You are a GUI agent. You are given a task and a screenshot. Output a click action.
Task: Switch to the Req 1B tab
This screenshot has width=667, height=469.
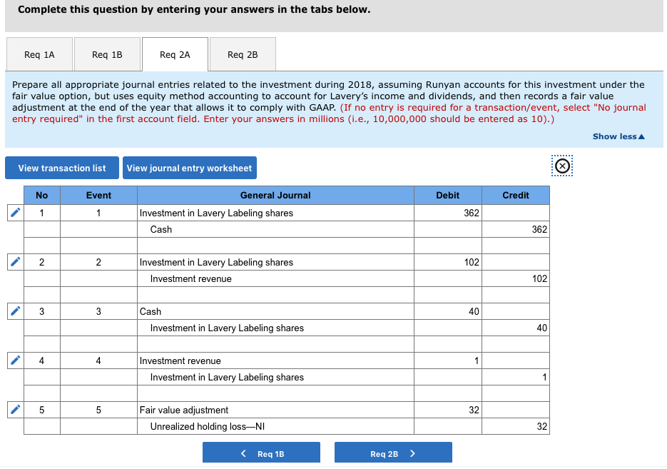pos(107,54)
